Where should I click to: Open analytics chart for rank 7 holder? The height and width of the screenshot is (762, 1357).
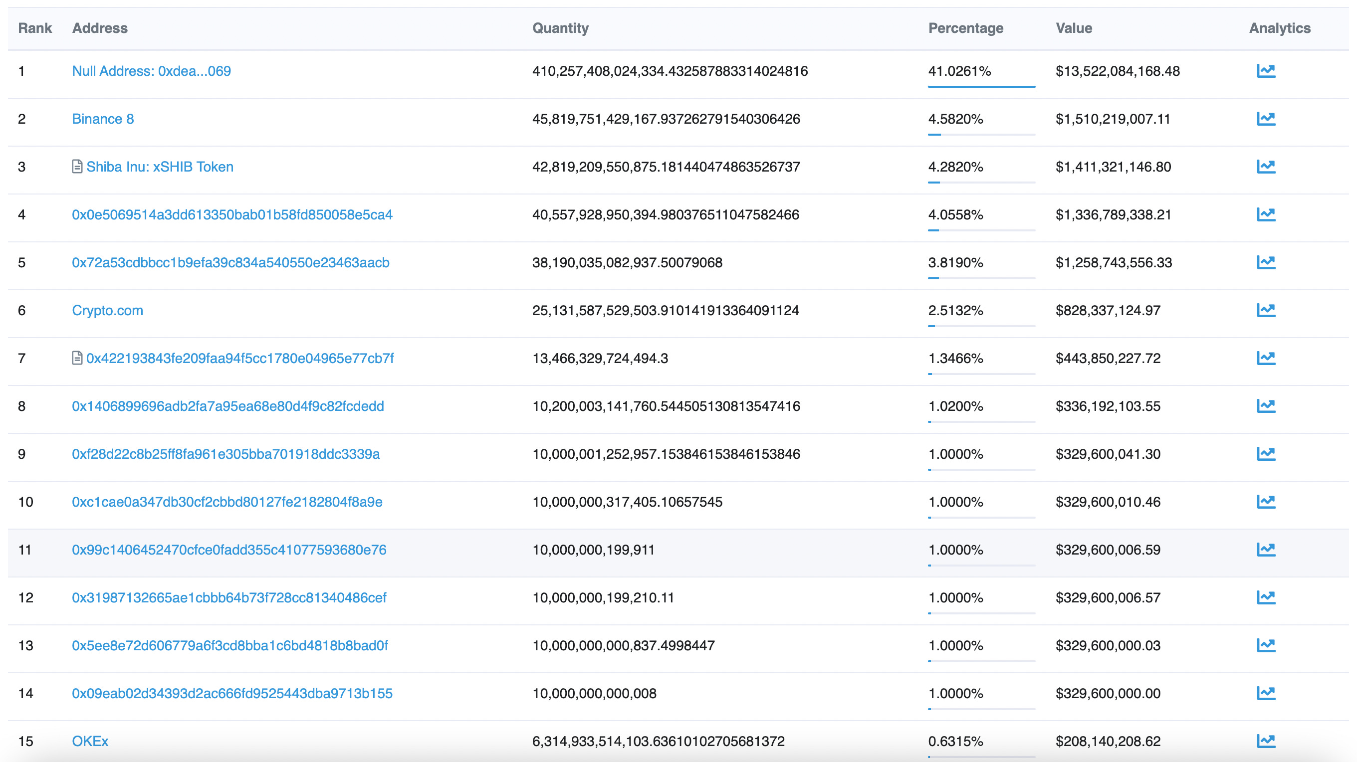point(1266,358)
